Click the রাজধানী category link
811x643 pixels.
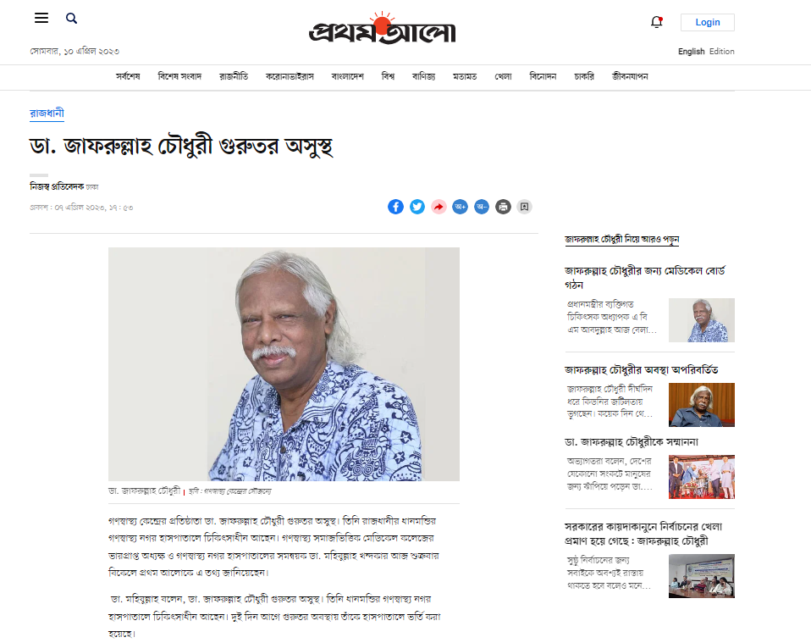pyautogui.click(x=47, y=113)
